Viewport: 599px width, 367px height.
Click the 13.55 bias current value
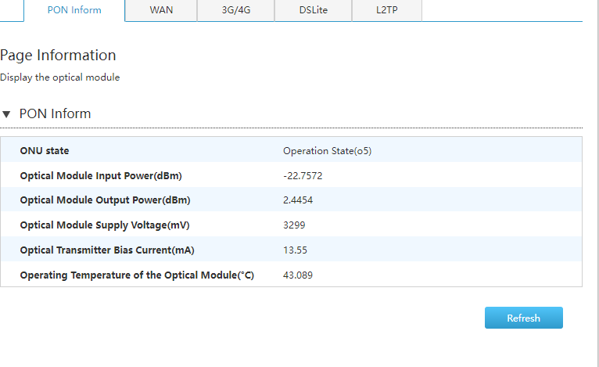[295, 250]
